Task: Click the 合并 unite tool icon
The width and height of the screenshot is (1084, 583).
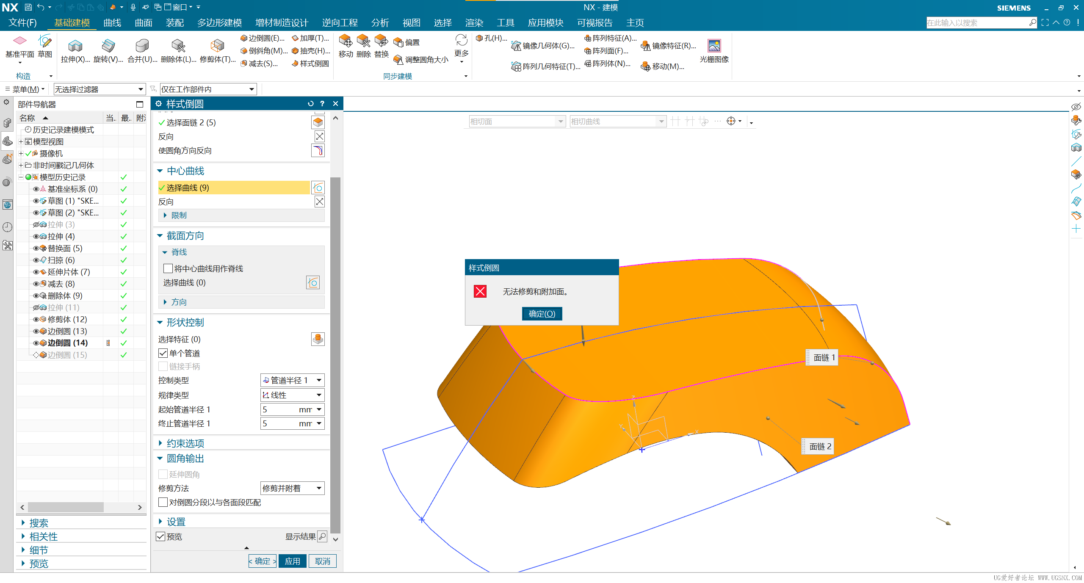Action: click(x=142, y=45)
